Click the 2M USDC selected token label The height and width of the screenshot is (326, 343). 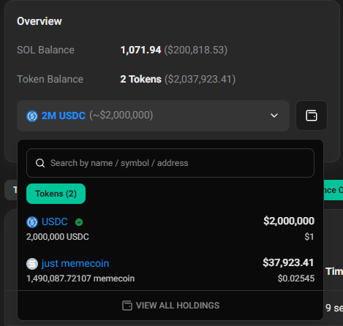coord(64,115)
